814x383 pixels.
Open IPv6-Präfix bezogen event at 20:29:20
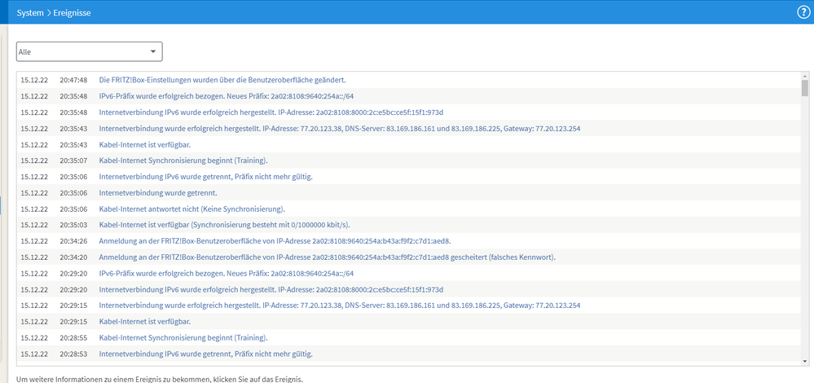tap(227, 274)
